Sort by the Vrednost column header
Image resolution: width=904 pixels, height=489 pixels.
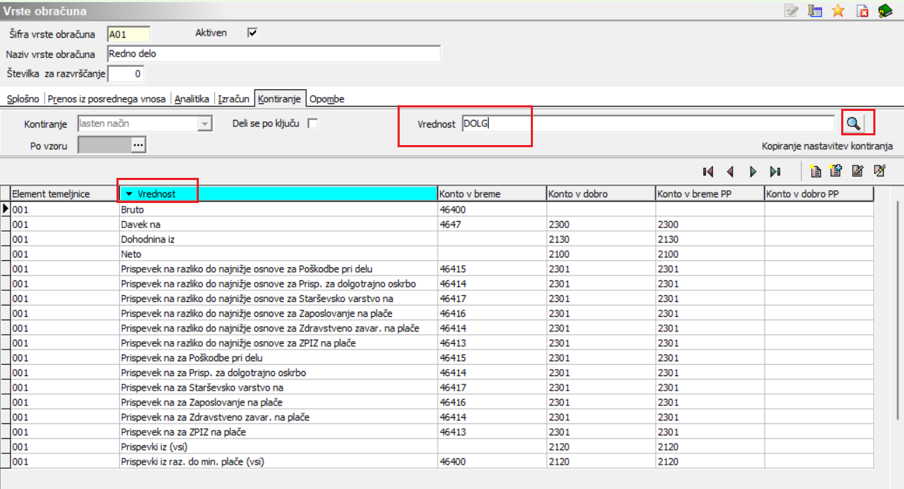157,193
